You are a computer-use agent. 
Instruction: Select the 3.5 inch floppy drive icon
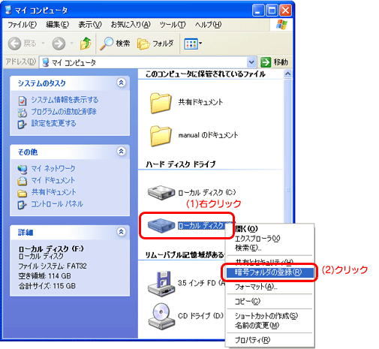(x=161, y=284)
